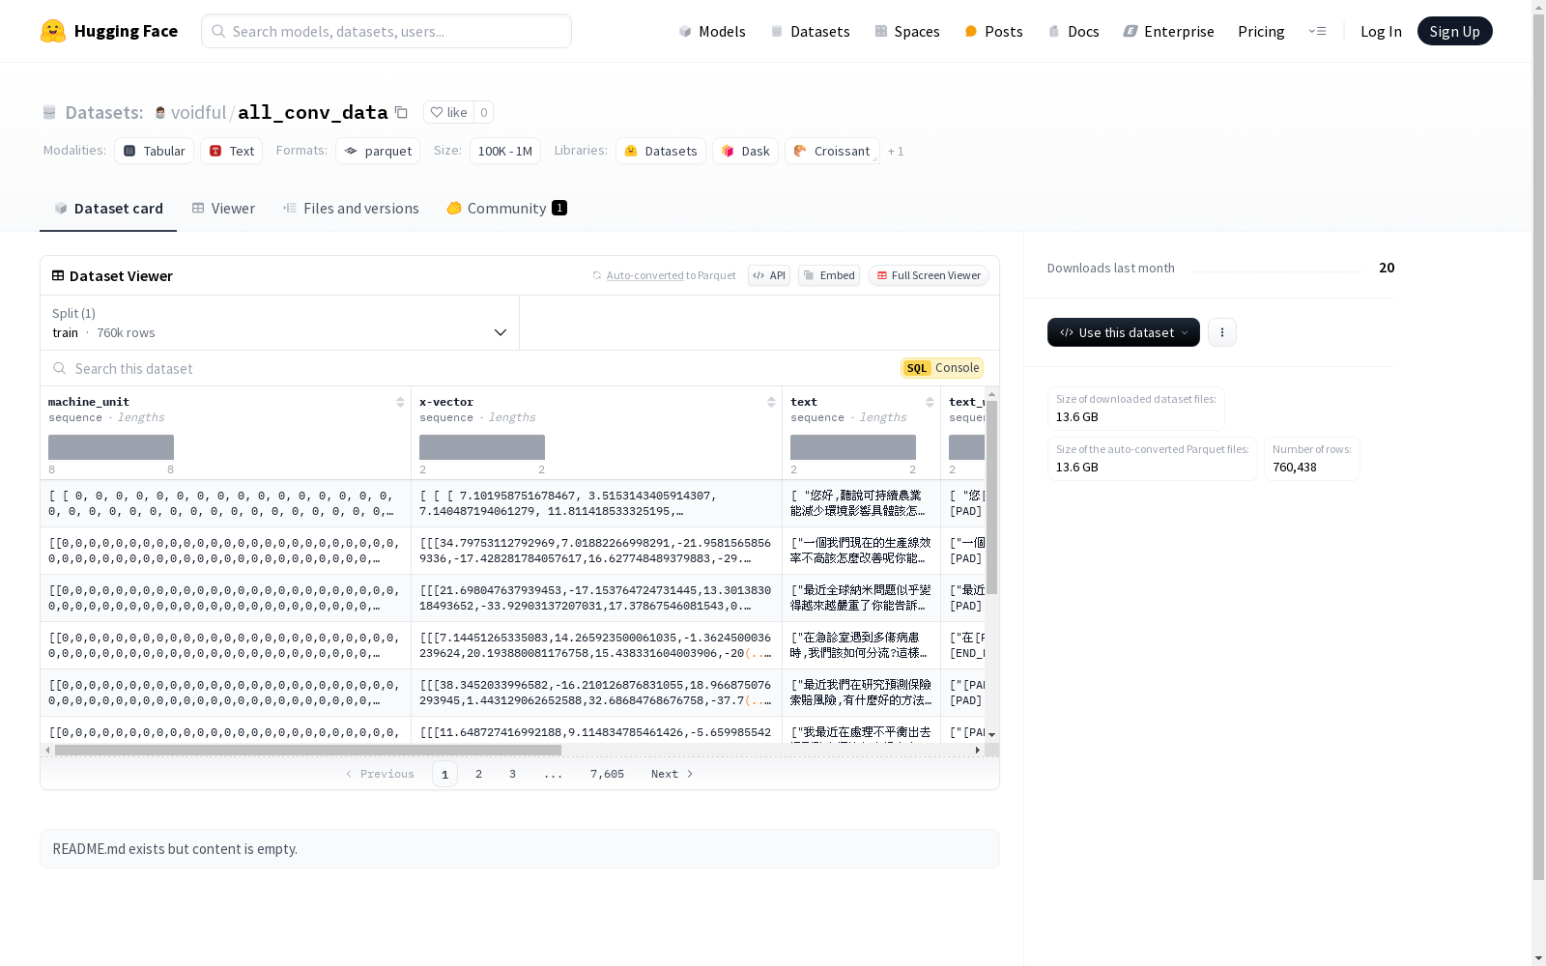The image size is (1546, 966).
Task: Switch to Files and versions tab
Action: pos(351,208)
